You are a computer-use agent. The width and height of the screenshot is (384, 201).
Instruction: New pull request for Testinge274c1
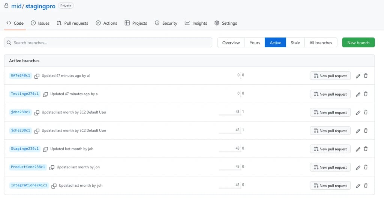click(330, 94)
